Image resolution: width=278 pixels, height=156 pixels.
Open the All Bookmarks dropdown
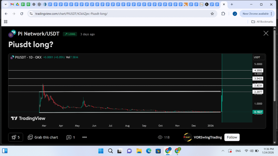[x=262, y=22]
